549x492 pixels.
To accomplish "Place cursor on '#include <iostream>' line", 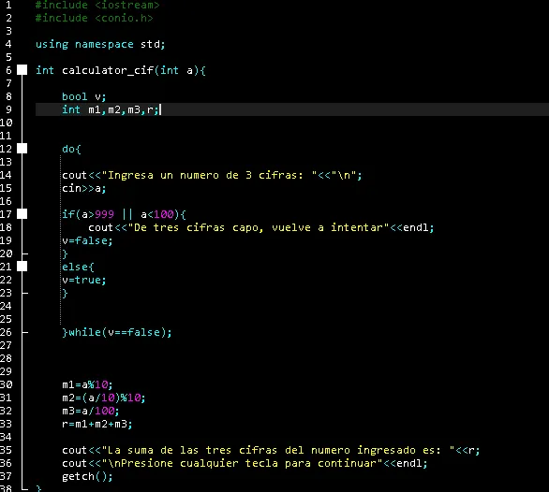I will coord(97,5).
